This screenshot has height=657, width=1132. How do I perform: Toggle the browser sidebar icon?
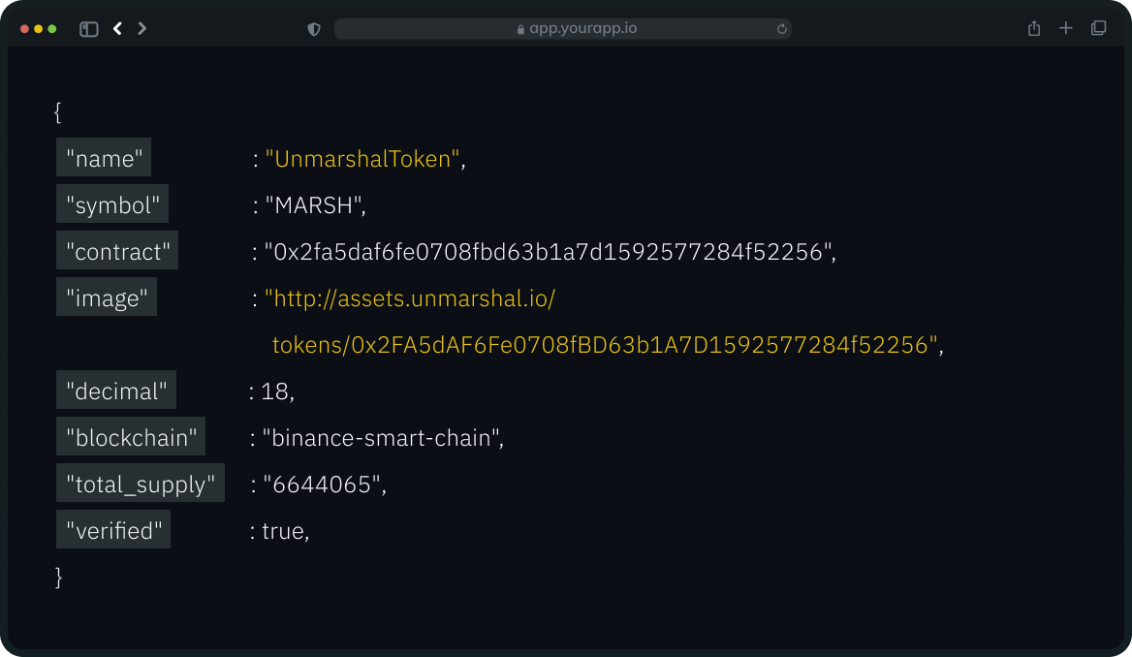[89, 29]
